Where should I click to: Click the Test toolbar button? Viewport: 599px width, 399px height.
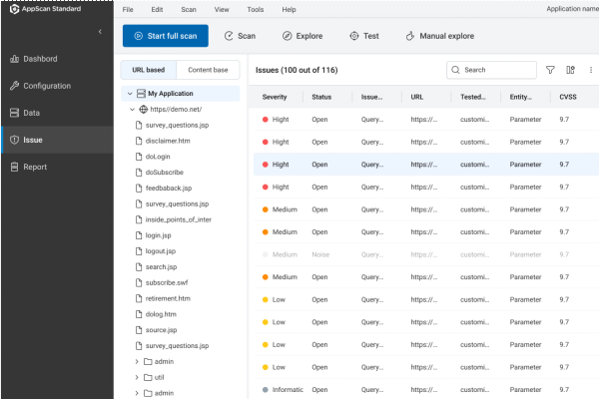(363, 36)
